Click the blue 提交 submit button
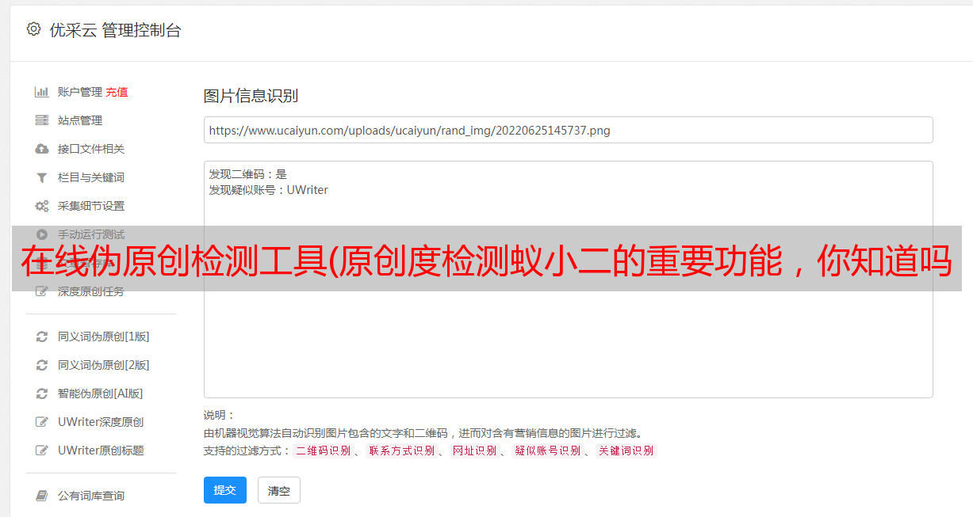Screen dimensions: 973x517 [x=225, y=490]
